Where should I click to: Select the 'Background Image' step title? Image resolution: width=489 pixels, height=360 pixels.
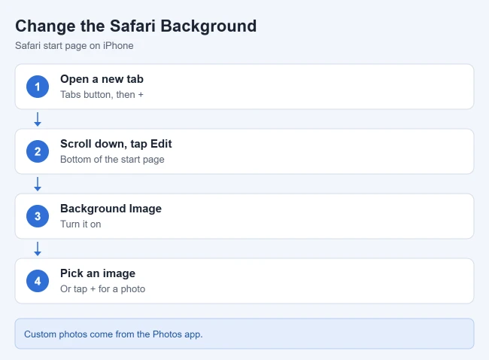pos(111,209)
